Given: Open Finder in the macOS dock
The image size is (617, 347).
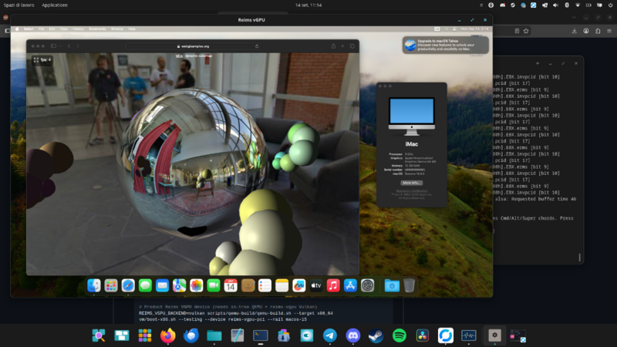Looking at the screenshot, I should 93,285.
